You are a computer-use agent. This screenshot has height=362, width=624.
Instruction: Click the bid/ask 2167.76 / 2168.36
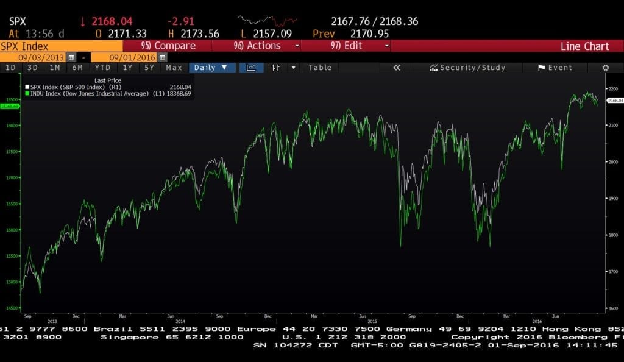pyautogui.click(x=375, y=21)
